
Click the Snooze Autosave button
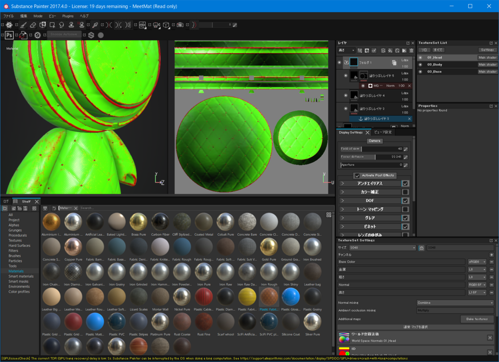point(64,35)
